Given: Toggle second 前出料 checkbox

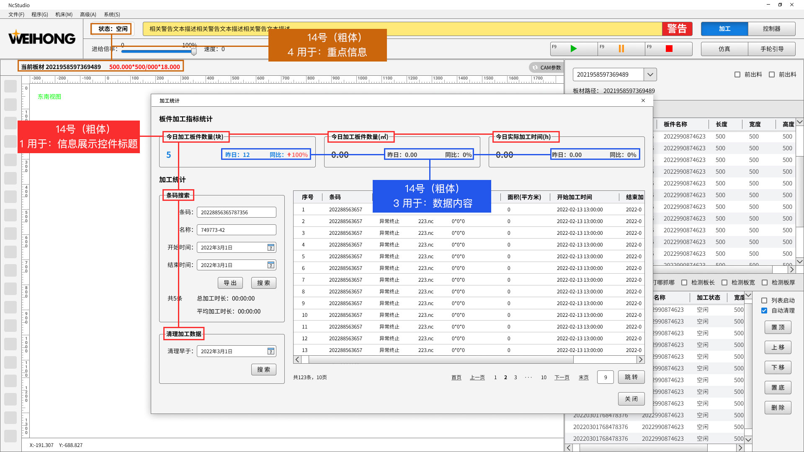Looking at the screenshot, I should (x=772, y=74).
